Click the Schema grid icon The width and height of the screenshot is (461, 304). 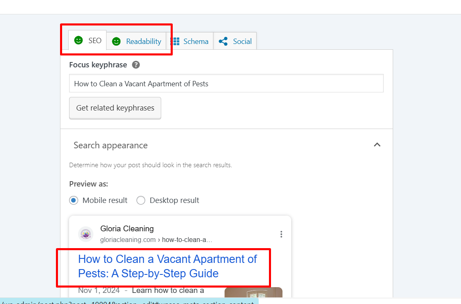click(175, 41)
